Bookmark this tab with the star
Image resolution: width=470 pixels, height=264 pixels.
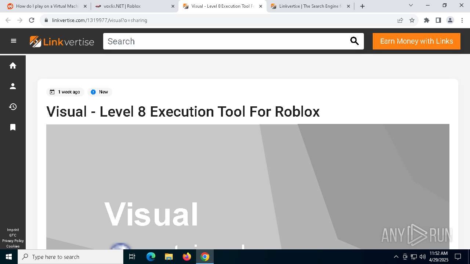pyautogui.click(x=412, y=20)
